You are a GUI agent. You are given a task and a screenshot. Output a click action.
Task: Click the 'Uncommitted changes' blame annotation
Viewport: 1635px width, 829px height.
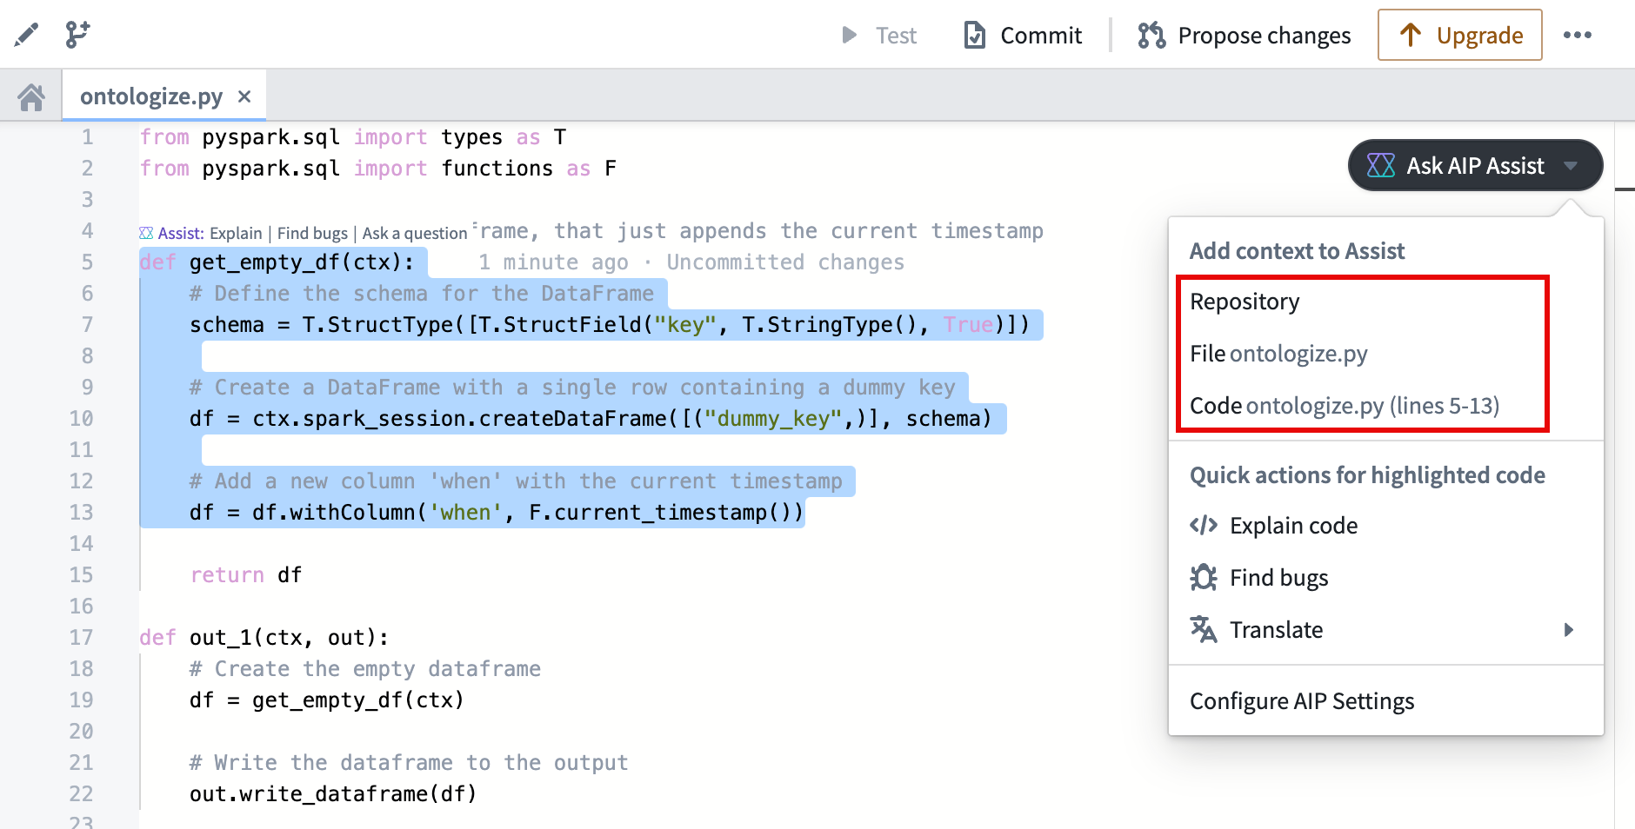pyautogui.click(x=785, y=262)
